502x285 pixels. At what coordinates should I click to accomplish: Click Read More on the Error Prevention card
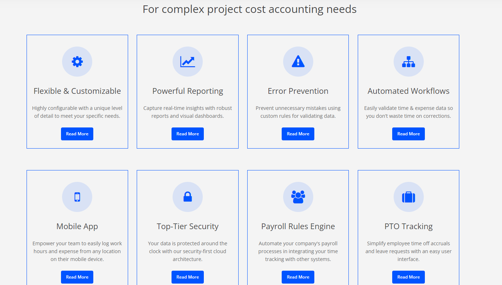(298, 134)
